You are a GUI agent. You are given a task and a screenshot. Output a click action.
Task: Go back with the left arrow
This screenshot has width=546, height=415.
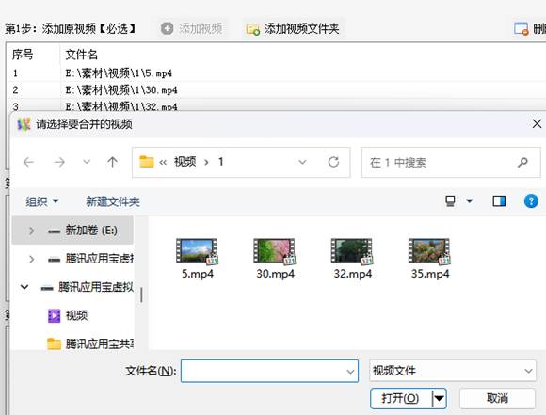[x=29, y=162]
